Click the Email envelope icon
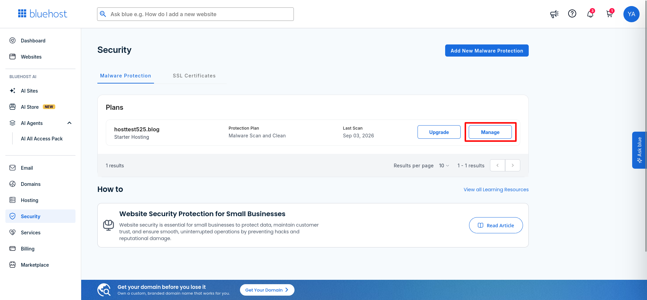 [12, 168]
